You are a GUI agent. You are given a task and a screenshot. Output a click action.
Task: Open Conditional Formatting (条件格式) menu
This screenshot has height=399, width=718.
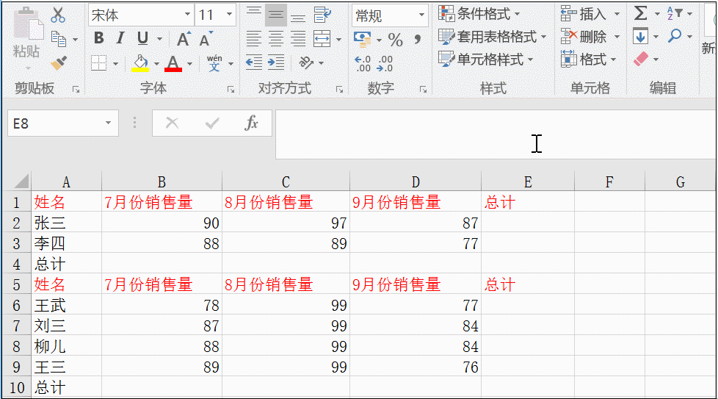479,14
